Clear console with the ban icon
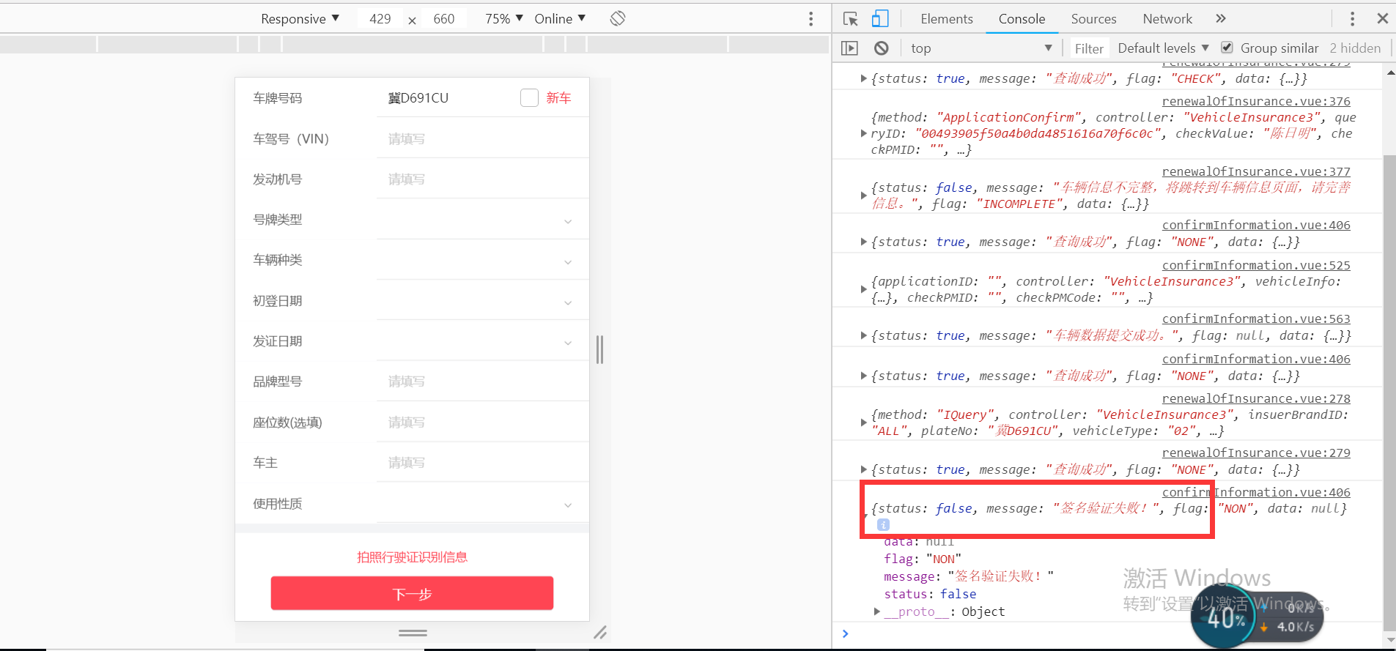 882,48
